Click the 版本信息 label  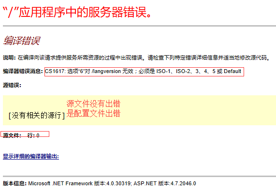(15, 183)
